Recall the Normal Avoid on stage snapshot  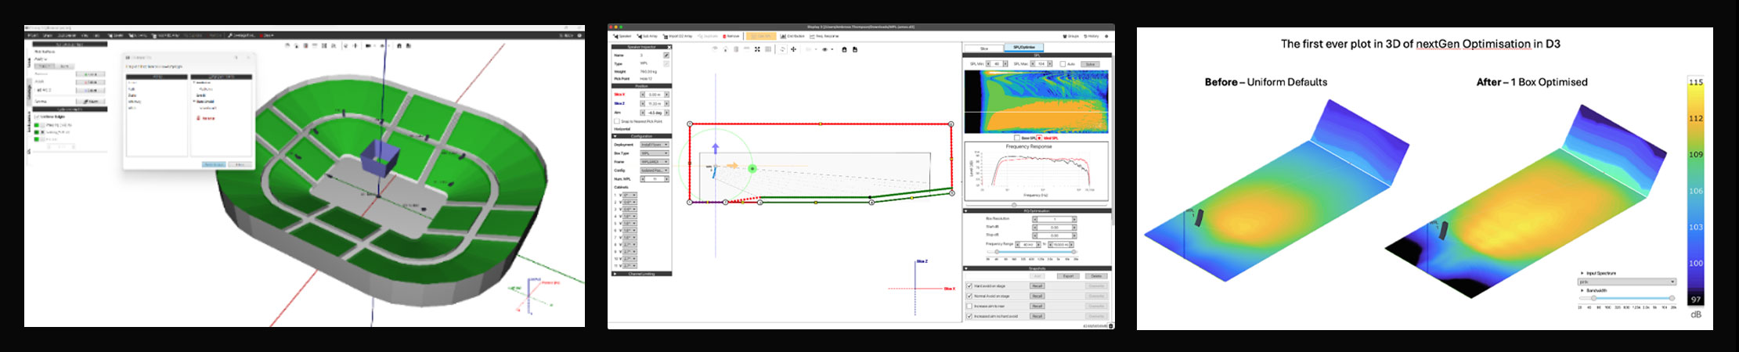[1037, 296]
